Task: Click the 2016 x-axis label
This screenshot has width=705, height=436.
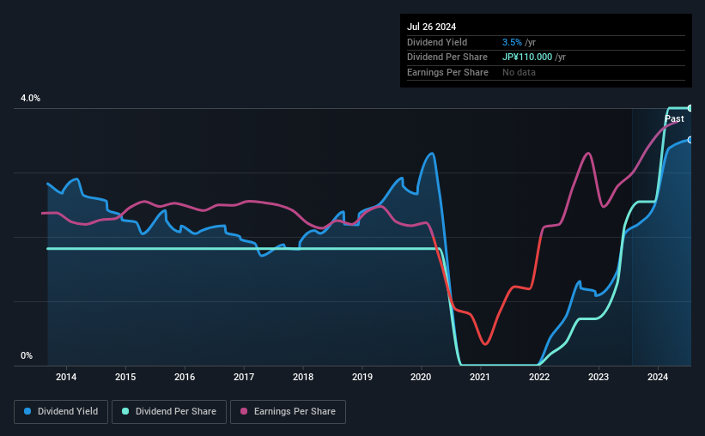Action: pos(185,377)
